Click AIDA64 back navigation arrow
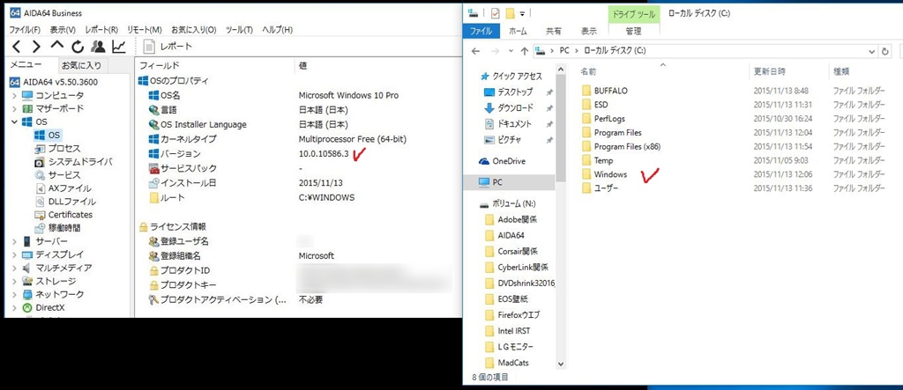The image size is (903, 390). coord(16,47)
